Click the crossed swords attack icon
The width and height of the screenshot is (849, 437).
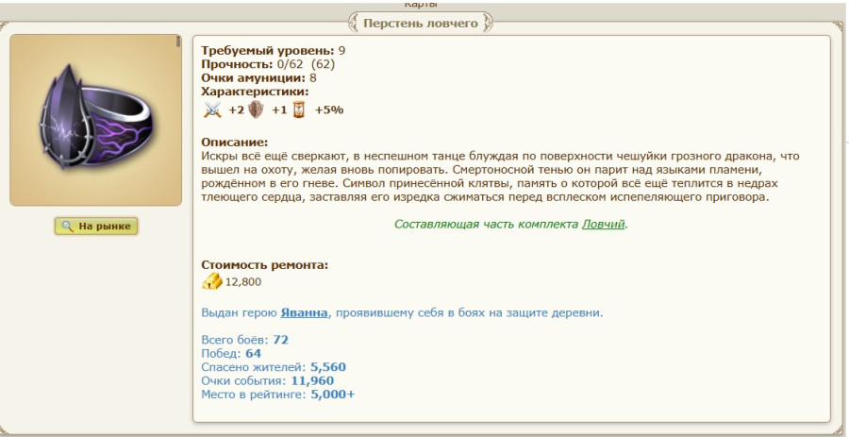212,109
